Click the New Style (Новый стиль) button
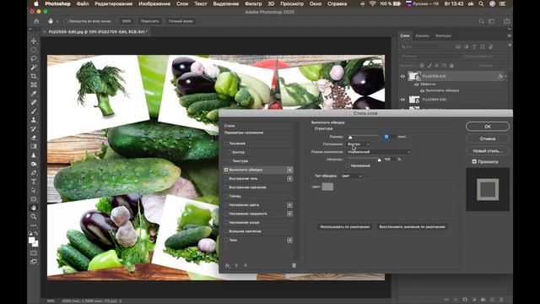Screen dimensions: 540x304 click(x=488, y=151)
